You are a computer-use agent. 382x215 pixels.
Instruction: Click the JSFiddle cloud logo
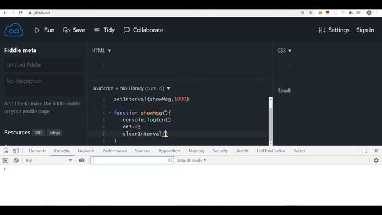(14, 30)
